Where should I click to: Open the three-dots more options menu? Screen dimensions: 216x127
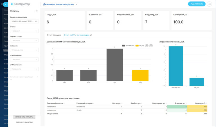[x=209, y=4]
